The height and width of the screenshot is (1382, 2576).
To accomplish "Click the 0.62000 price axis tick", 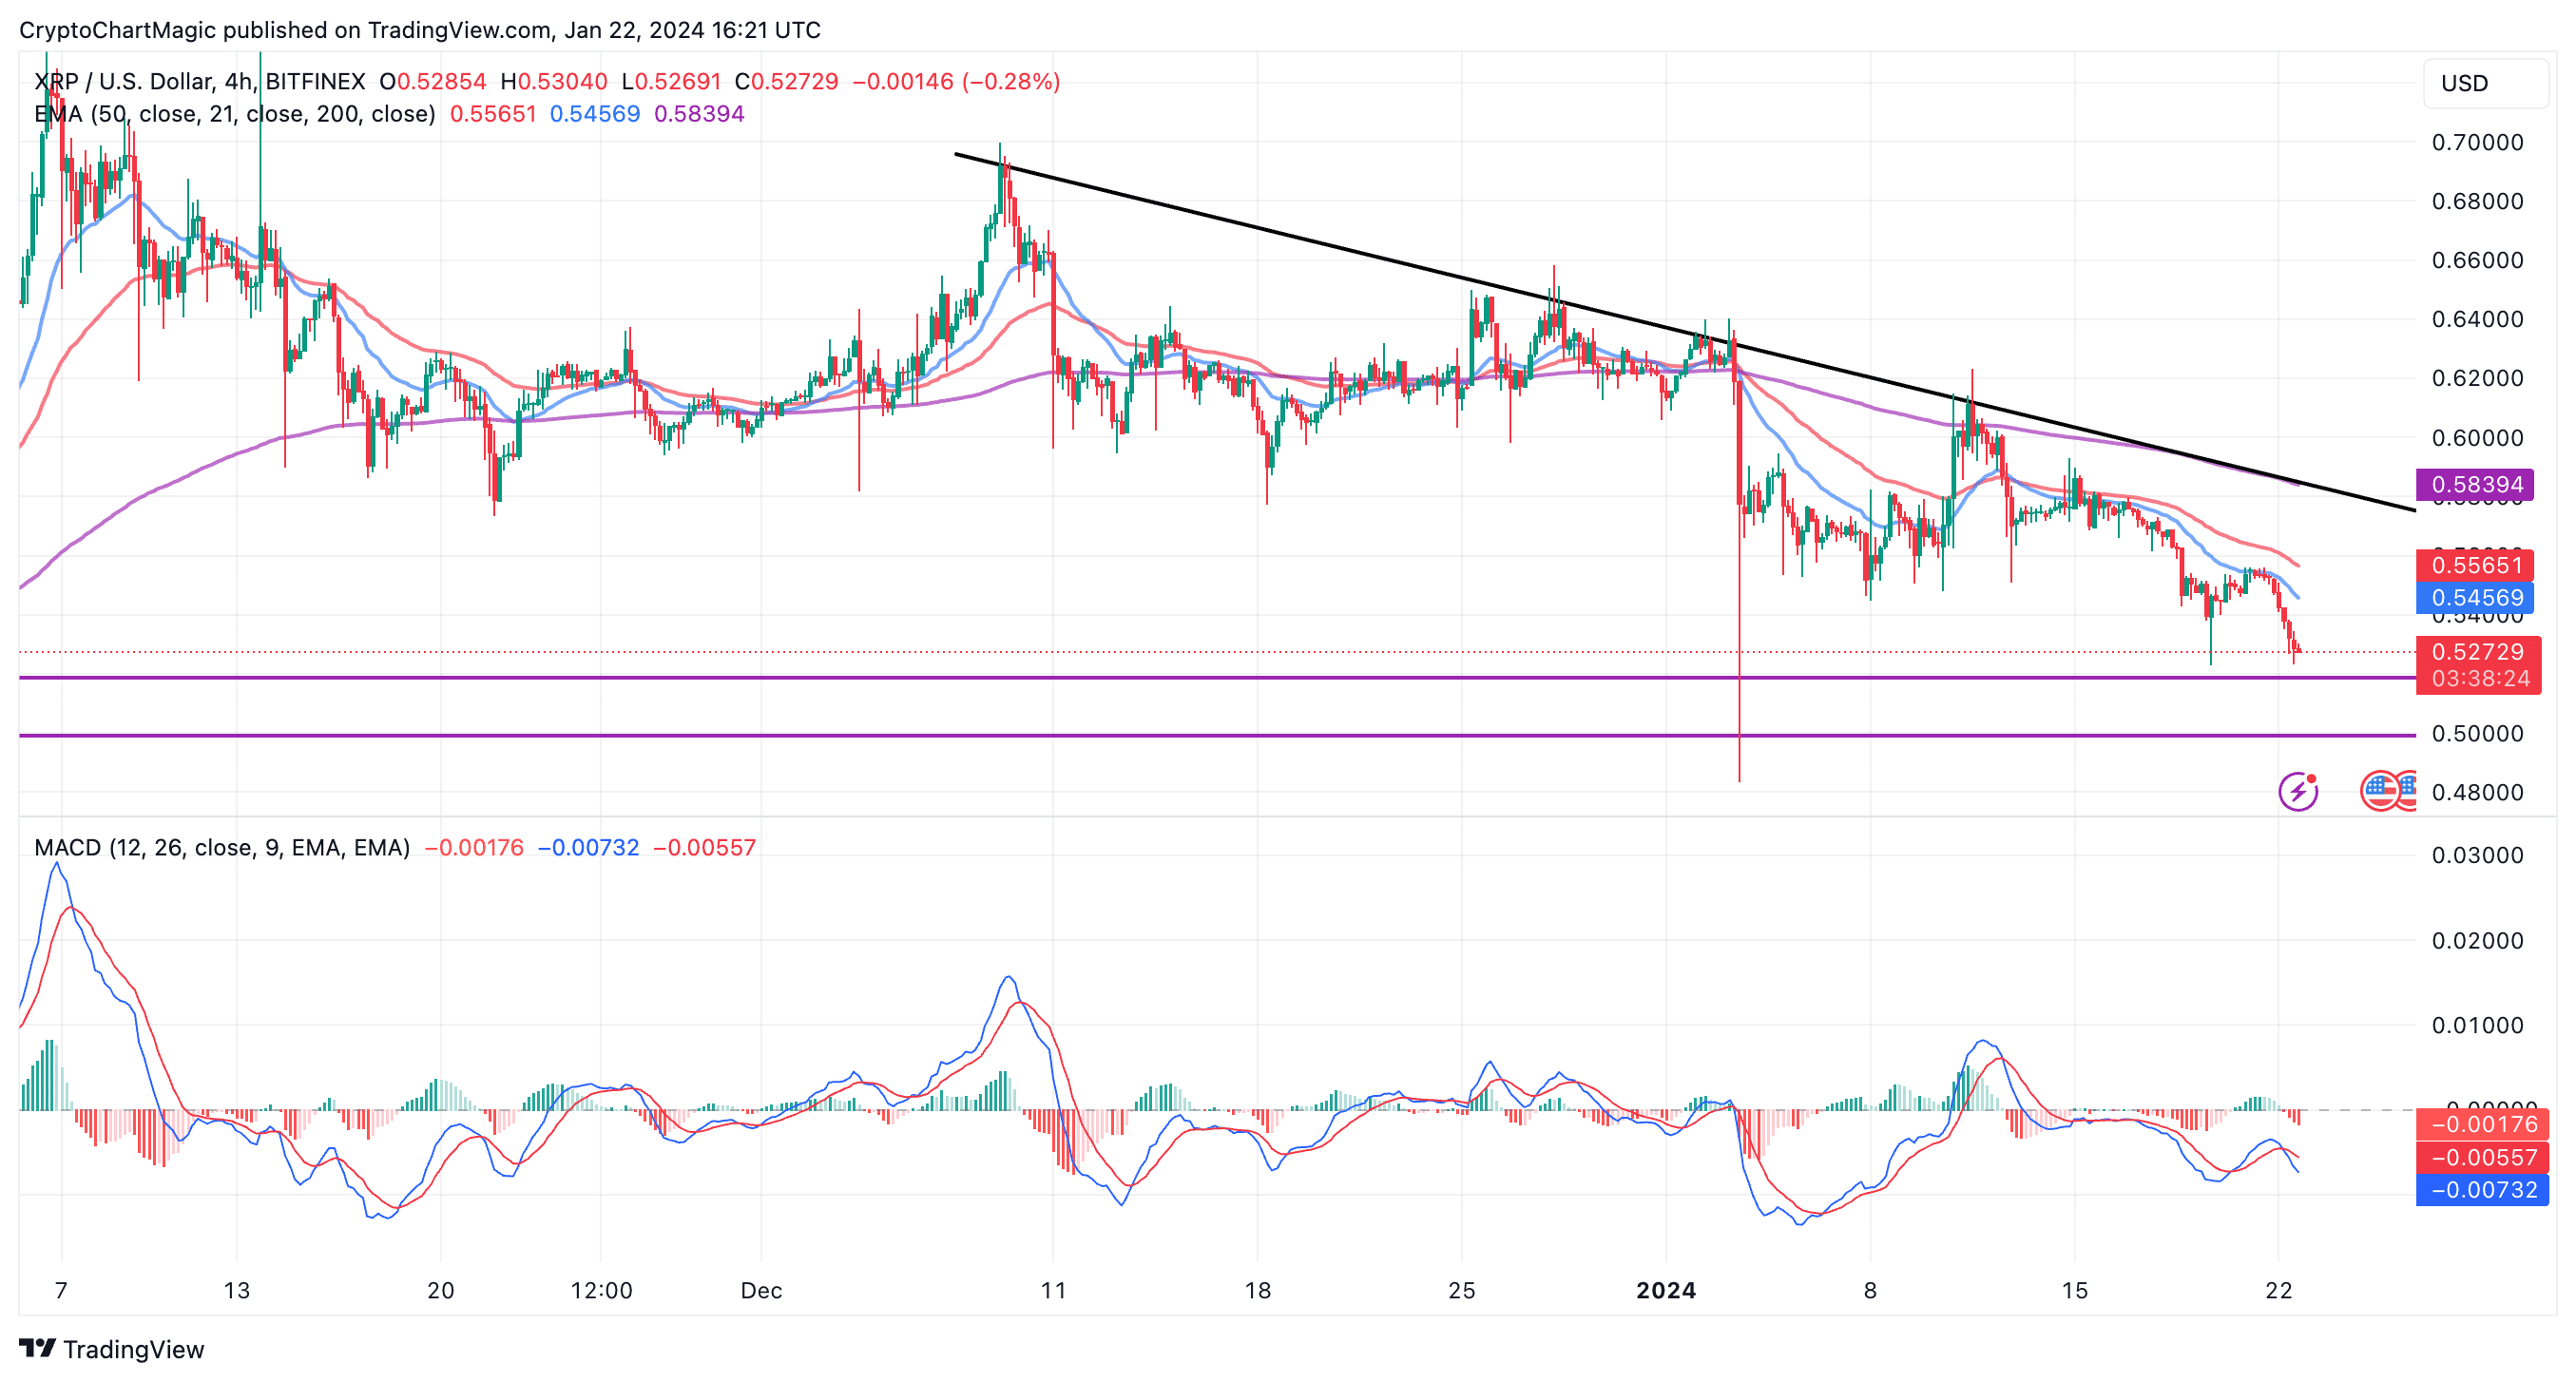I will click(2478, 378).
